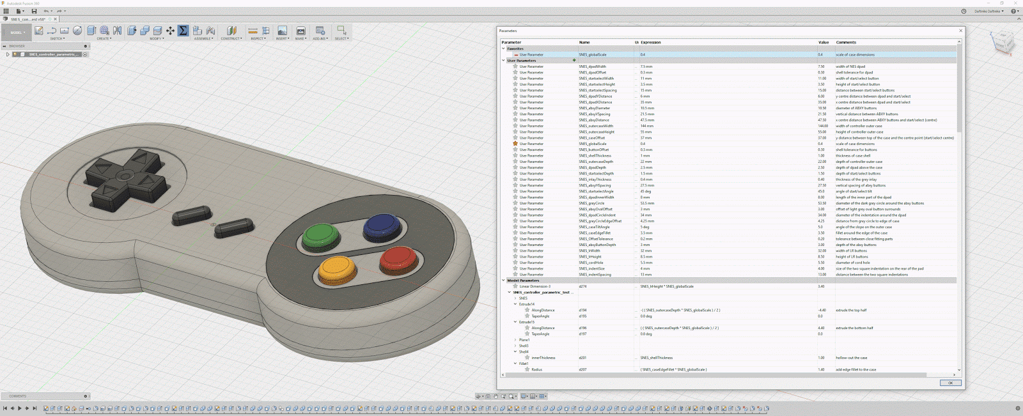Click the 3D Print make icon
The image size is (1023, 416).
tap(301, 31)
